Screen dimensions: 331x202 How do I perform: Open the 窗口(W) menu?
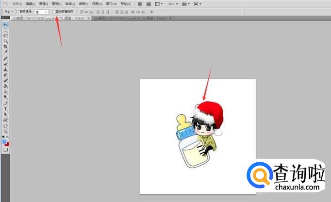point(111,4)
